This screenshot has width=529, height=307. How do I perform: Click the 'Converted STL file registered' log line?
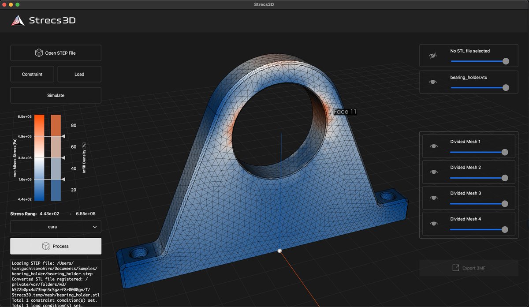point(56,287)
